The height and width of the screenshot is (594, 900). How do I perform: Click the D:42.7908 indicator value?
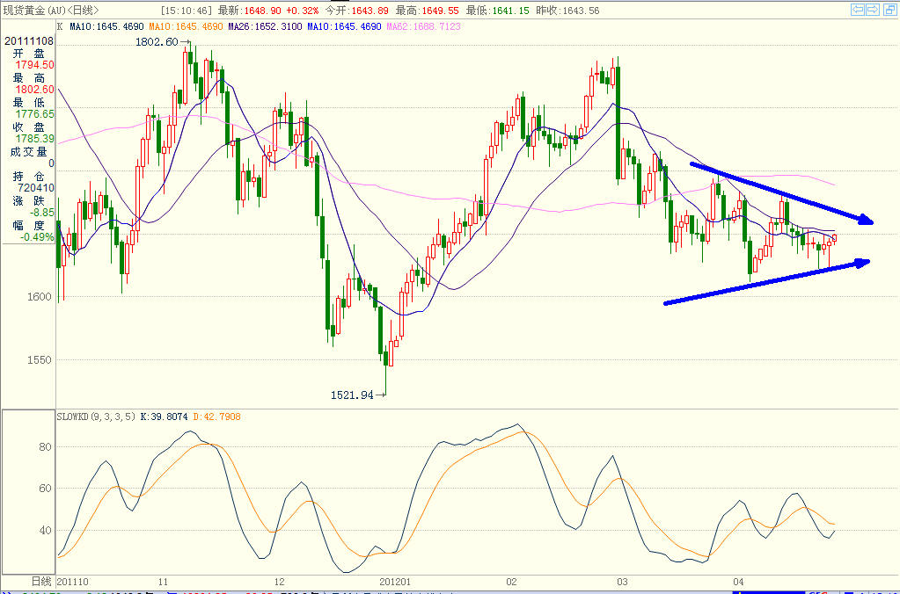click(x=217, y=417)
